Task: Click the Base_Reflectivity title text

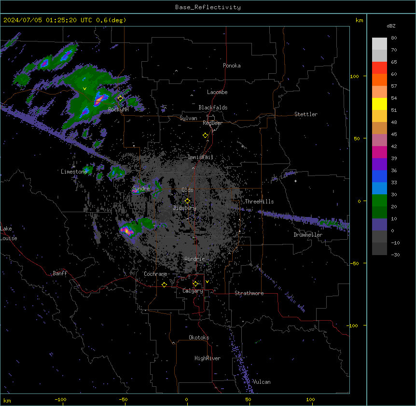Action: (x=208, y=7)
